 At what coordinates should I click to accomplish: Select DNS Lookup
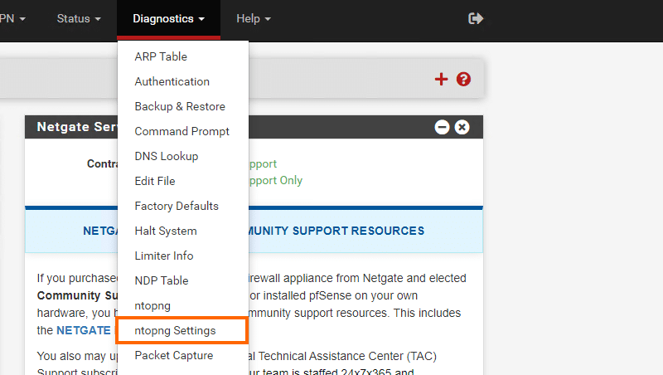pos(167,156)
